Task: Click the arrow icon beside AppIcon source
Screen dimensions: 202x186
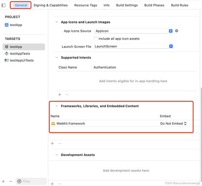Action: point(176,31)
